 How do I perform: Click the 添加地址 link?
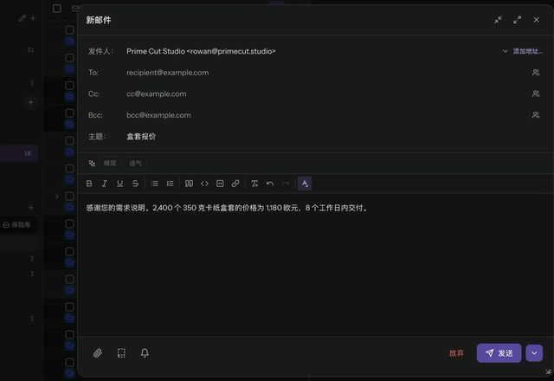[527, 51]
